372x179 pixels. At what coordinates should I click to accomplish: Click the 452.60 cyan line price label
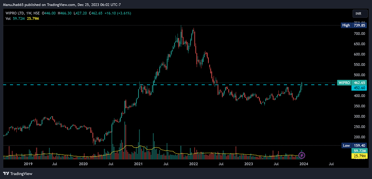tap(359, 87)
